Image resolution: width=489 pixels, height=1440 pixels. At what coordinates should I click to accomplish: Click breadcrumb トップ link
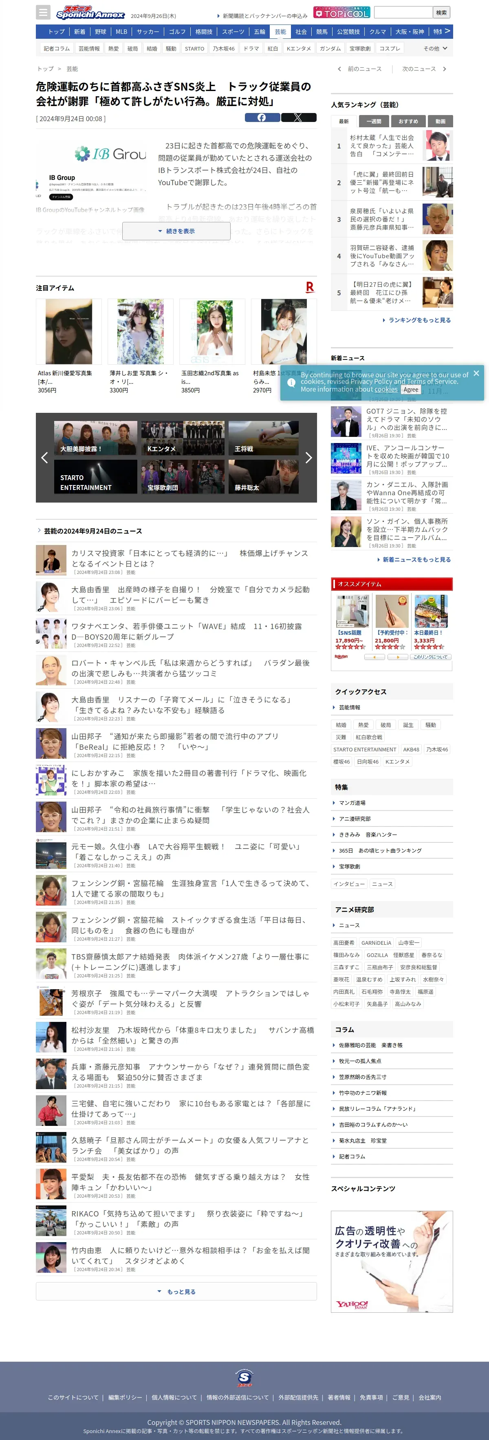click(45, 69)
